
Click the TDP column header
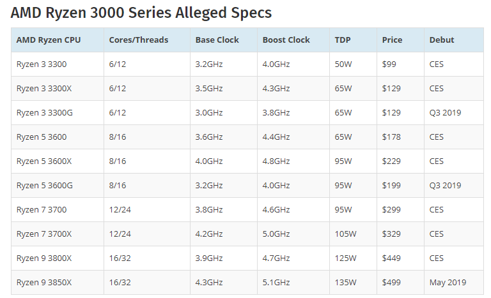coord(343,40)
